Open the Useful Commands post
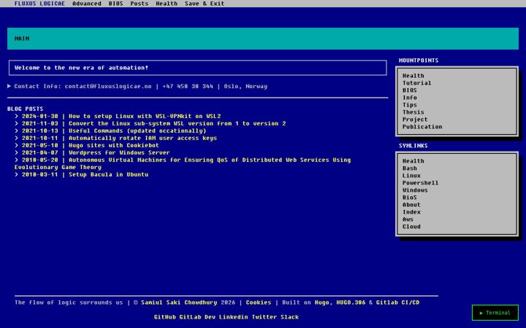 point(137,131)
